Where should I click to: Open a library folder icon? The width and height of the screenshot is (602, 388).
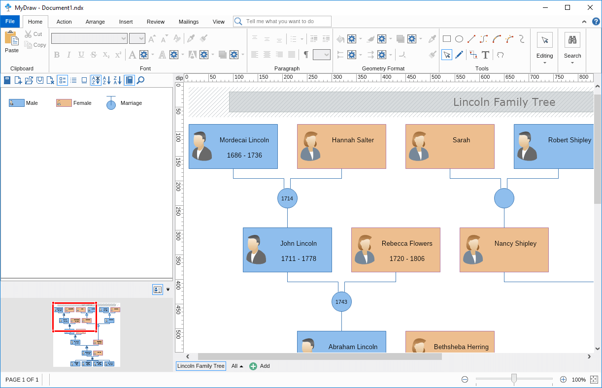click(x=29, y=80)
